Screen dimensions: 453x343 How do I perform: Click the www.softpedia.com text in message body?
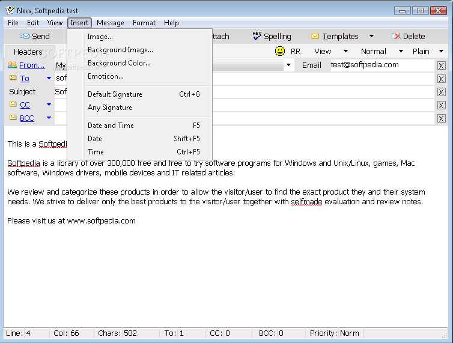pos(101,221)
